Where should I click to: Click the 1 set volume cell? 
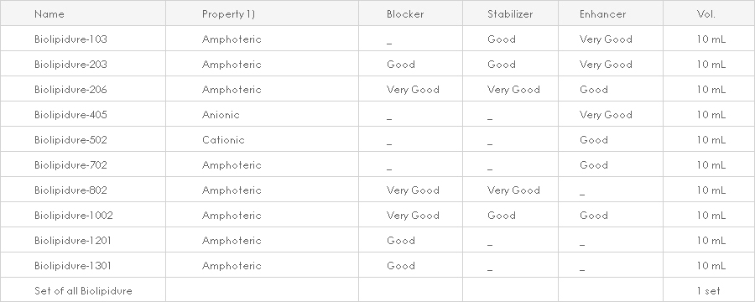(708, 290)
